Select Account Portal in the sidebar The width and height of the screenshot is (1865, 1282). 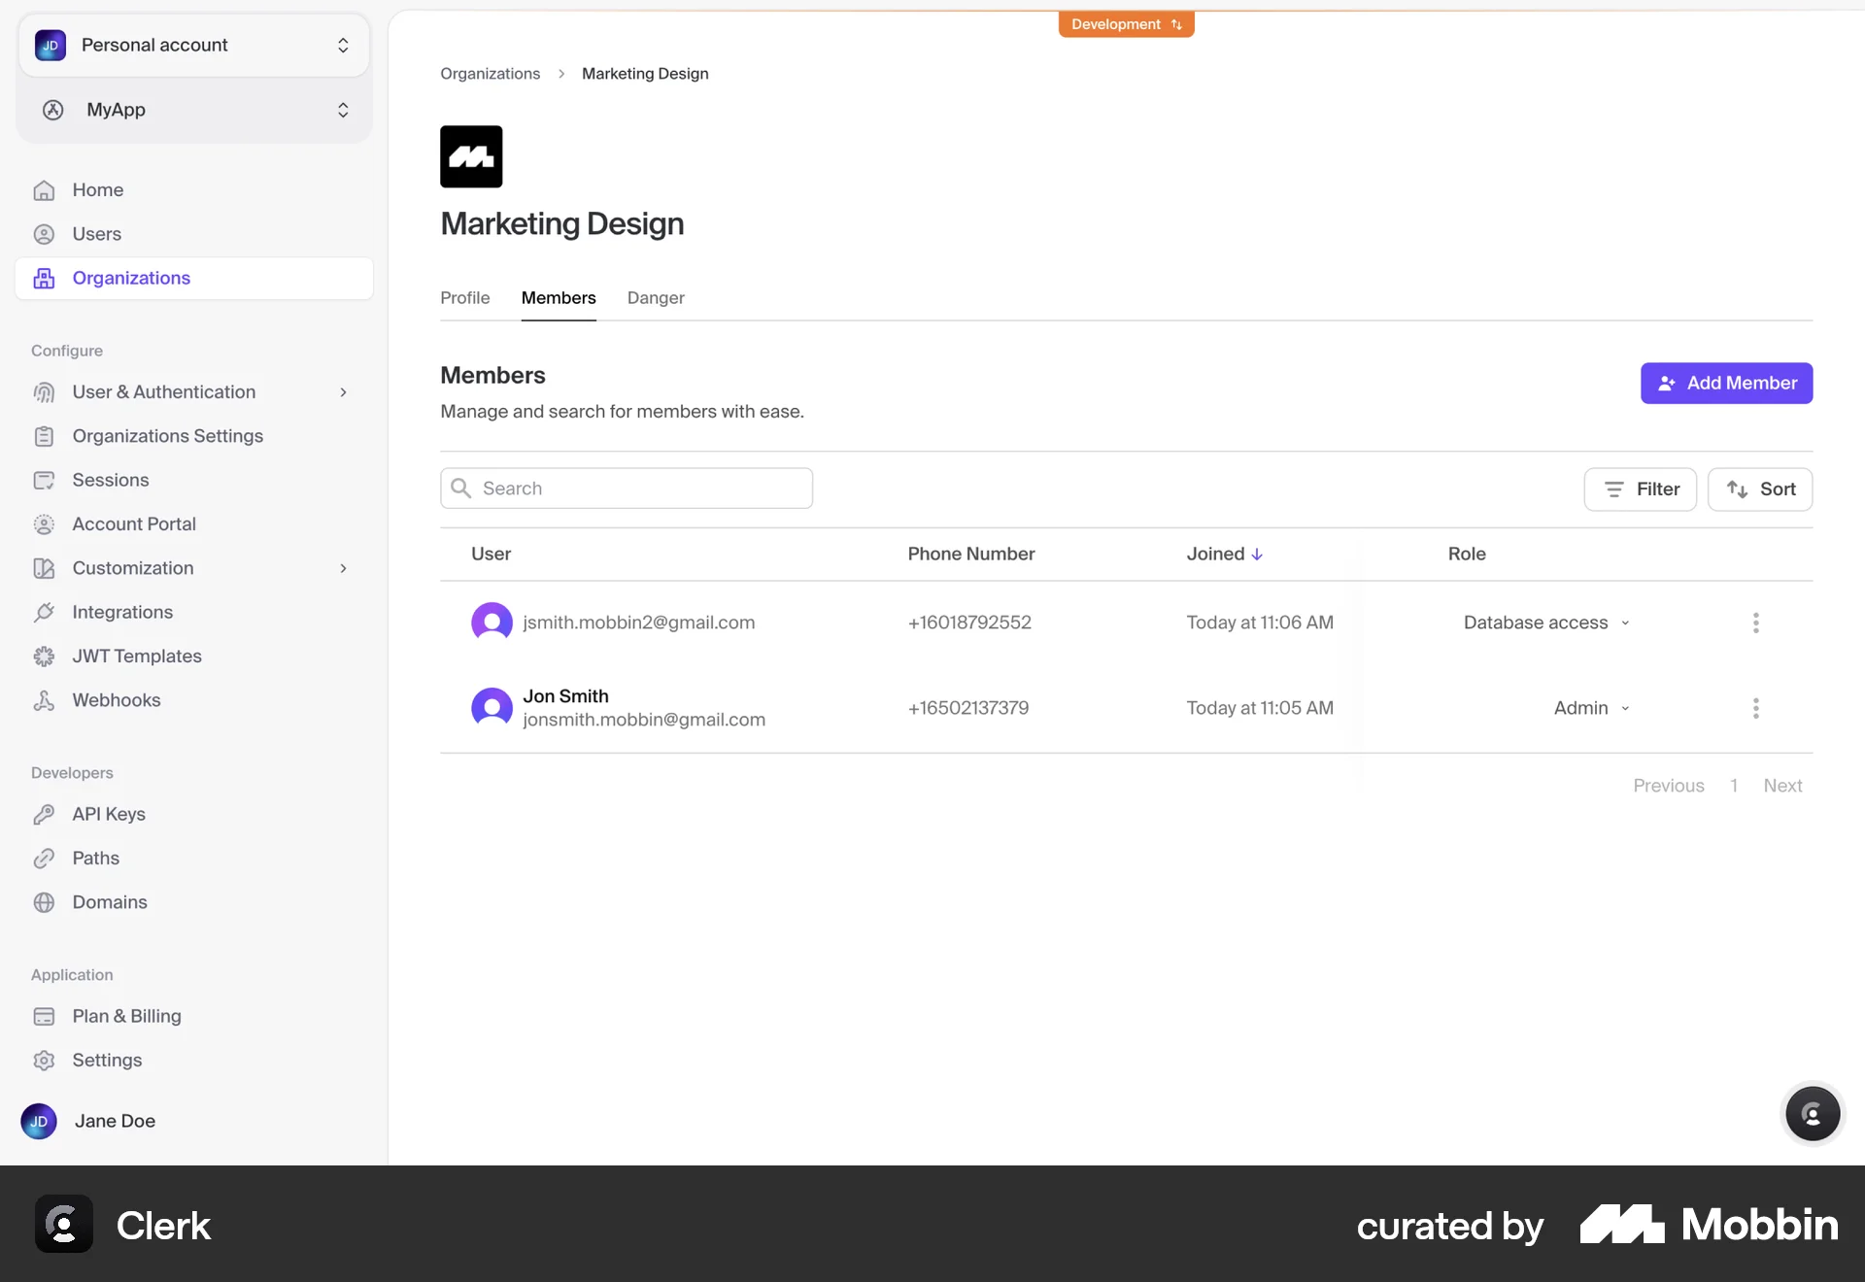pyautogui.click(x=133, y=523)
